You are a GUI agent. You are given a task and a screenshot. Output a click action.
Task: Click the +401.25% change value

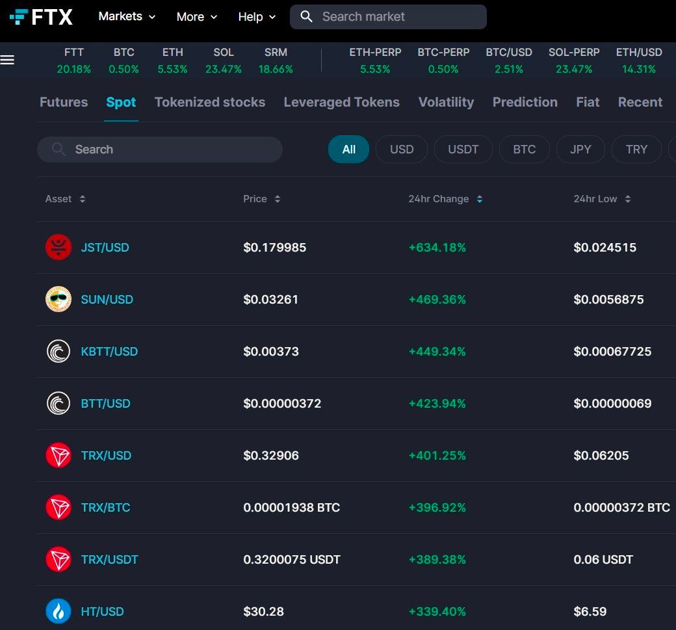[x=437, y=455]
